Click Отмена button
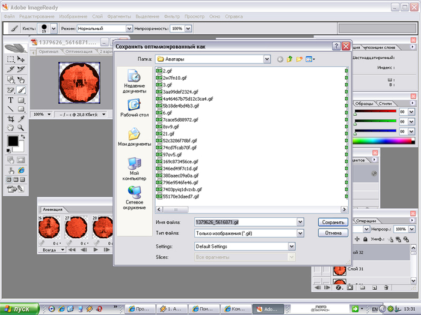Viewport: 421px width, 315px height. 333,233
